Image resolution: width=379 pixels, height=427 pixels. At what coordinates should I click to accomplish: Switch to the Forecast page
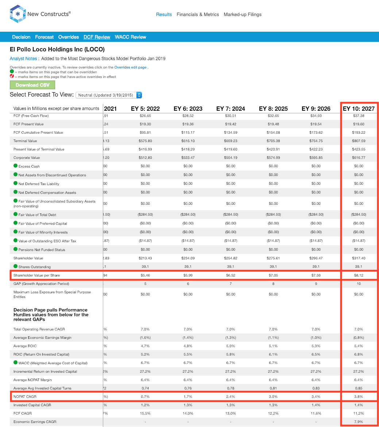pos(45,37)
